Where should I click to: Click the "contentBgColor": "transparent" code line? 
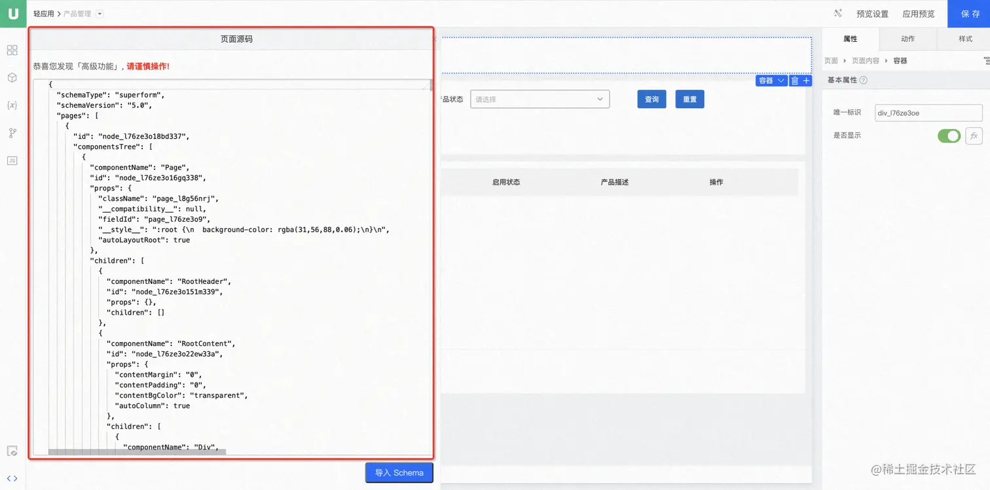tap(181, 395)
